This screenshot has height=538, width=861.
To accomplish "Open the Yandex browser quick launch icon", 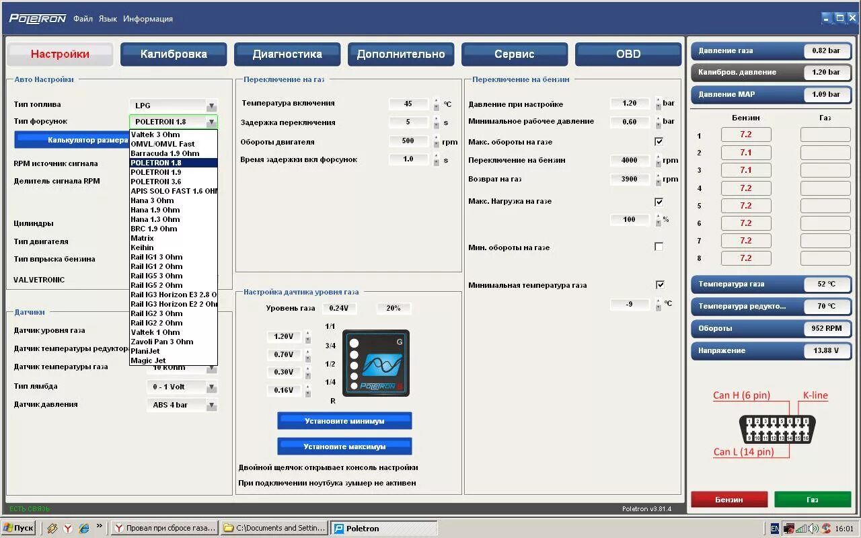I will click(68, 529).
